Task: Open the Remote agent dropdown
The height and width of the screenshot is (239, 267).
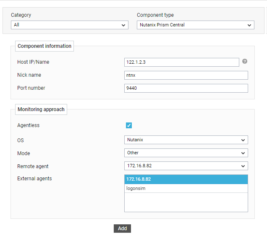Action: coord(186,166)
